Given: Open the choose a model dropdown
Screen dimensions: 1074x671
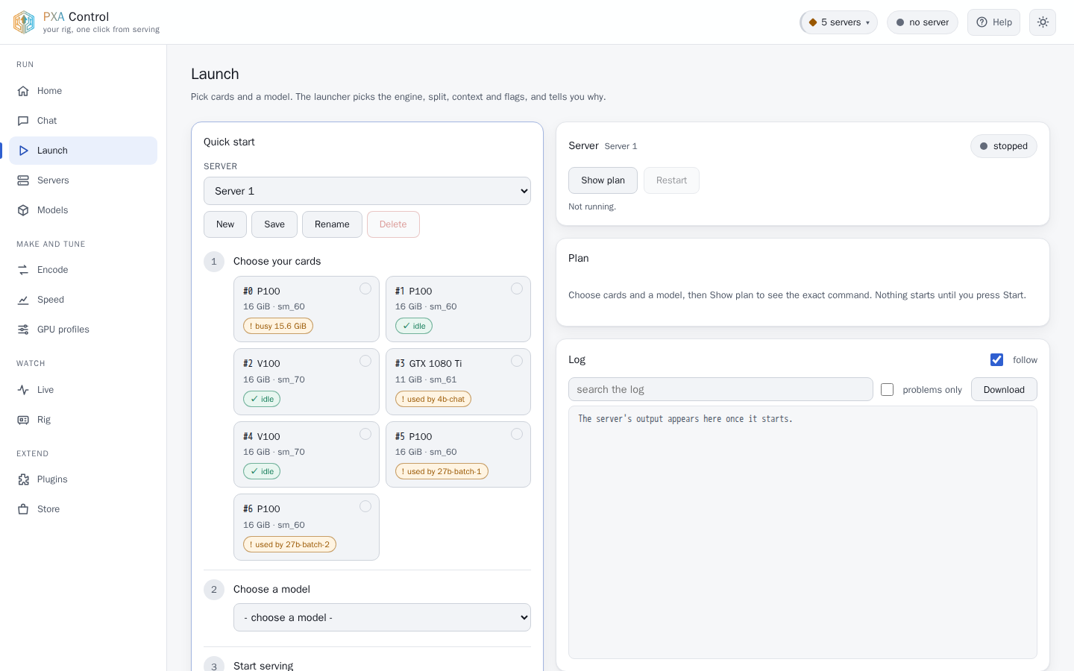Looking at the screenshot, I should pyautogui.click(x=382, y=617).
